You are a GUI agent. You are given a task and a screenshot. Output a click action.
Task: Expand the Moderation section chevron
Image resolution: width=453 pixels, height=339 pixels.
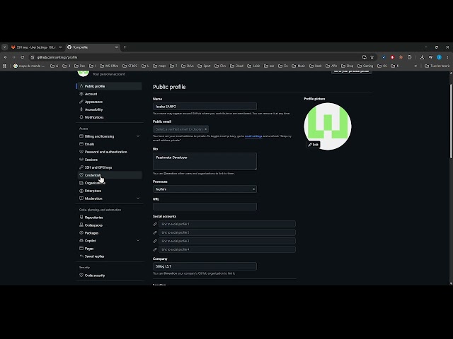138,198
